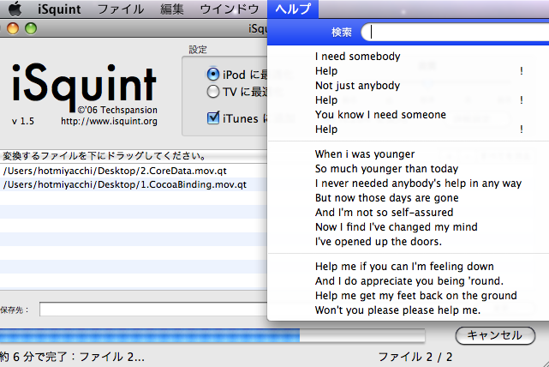
Task: Select the 2.CoreData.mov.qt file row
Action: pyautogui.click(x=134, y=171)
